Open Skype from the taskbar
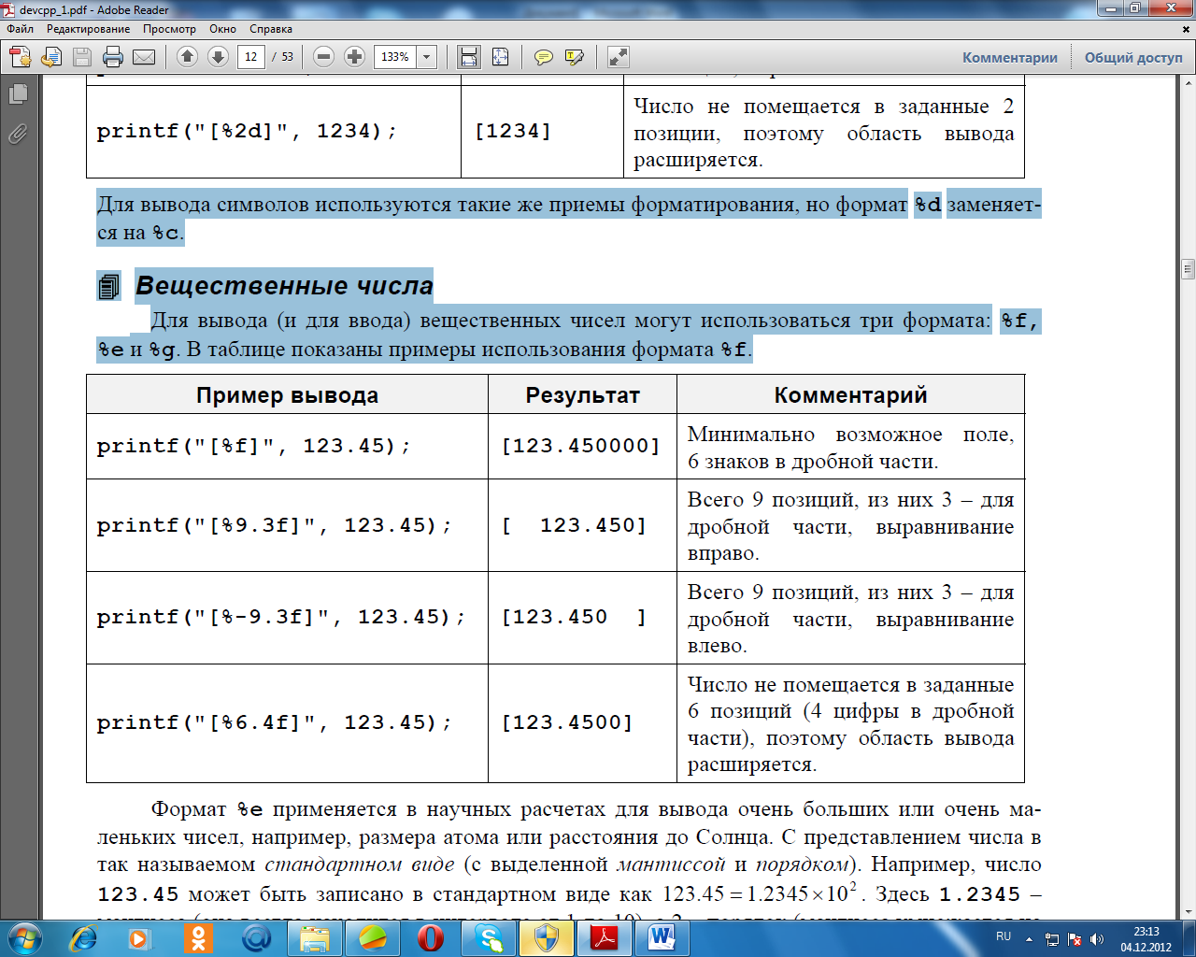This screenshot has height=957, width=1196. click(x=489, y=937)
